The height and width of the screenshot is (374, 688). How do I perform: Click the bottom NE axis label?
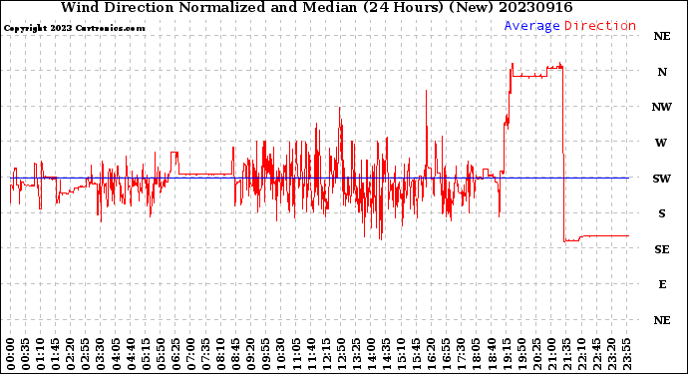pos(662,320)
